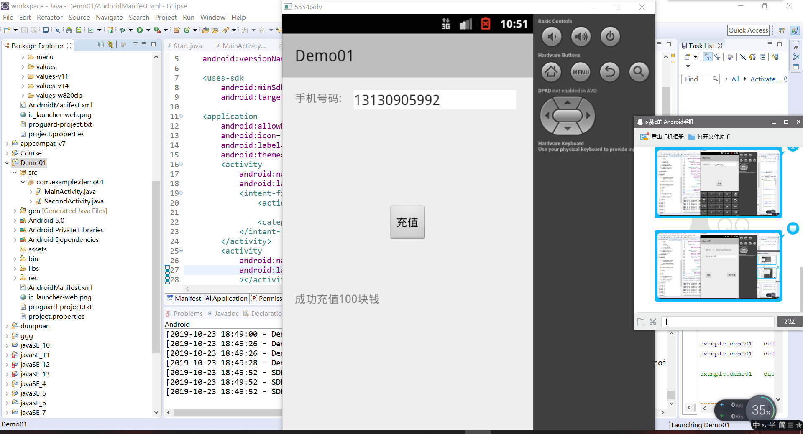This screenshot has width=803, height=434.
Task: Expand the res folder under Demo01
Action: coord(15,278)
